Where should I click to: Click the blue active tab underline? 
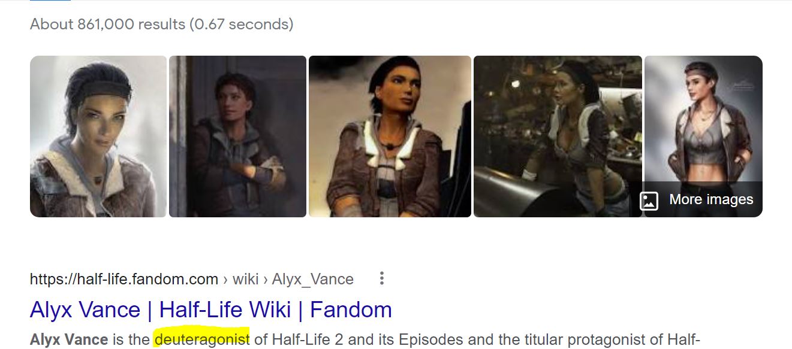(50, 1)
